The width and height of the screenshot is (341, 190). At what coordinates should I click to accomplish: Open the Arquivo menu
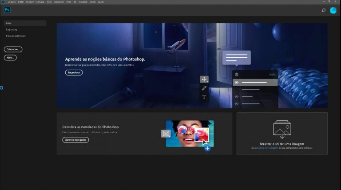coord(12,2)
